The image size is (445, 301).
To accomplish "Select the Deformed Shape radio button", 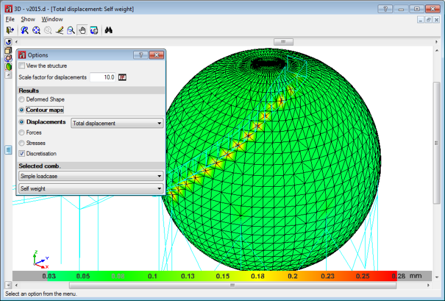I will [22, 100].
